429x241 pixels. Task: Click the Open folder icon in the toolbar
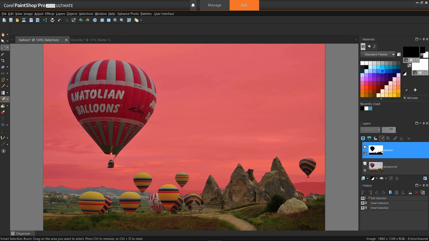click(x=17, y=20)
